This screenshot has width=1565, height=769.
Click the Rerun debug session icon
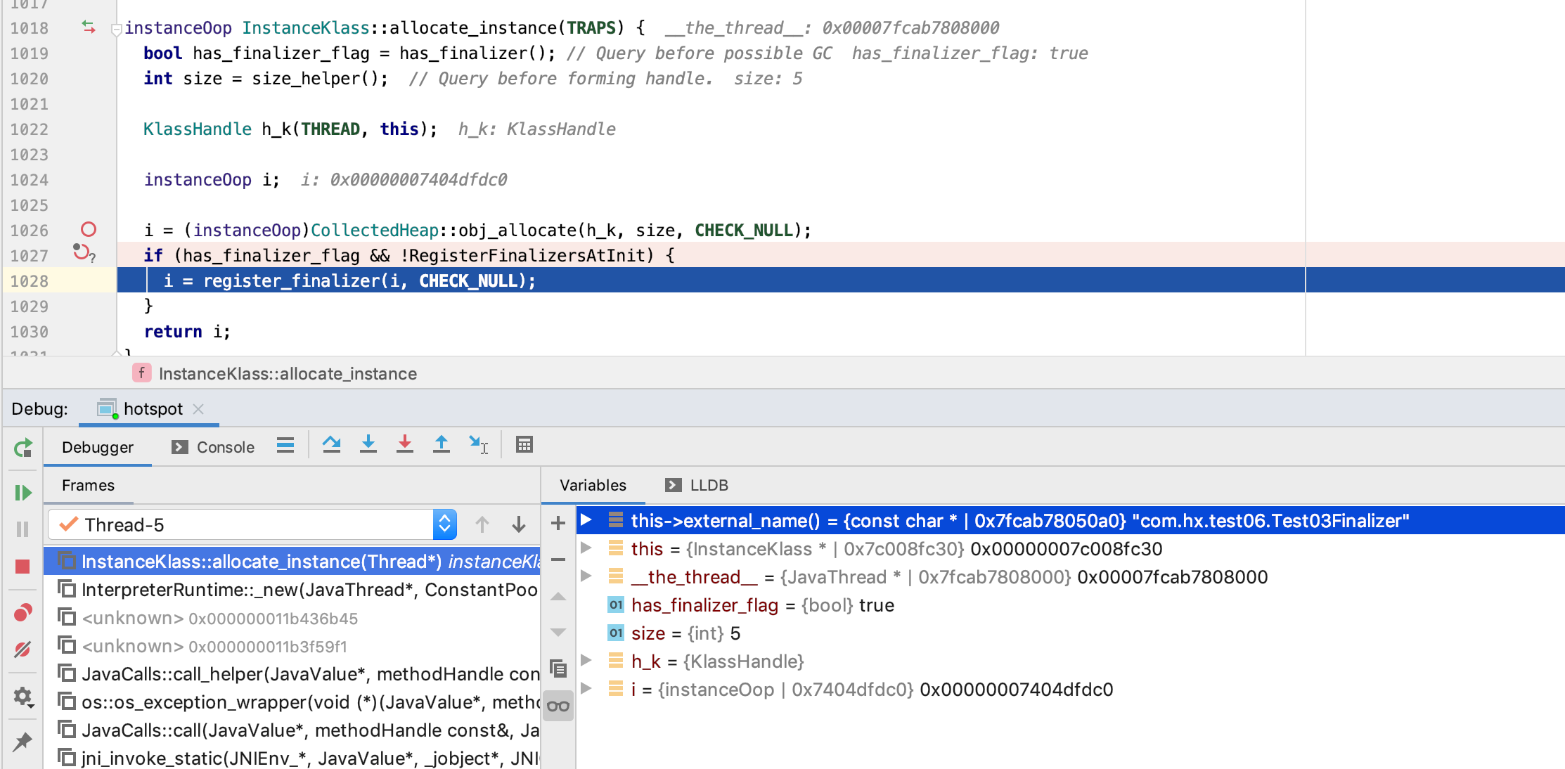pyautogui.click(x=22, y=448)
